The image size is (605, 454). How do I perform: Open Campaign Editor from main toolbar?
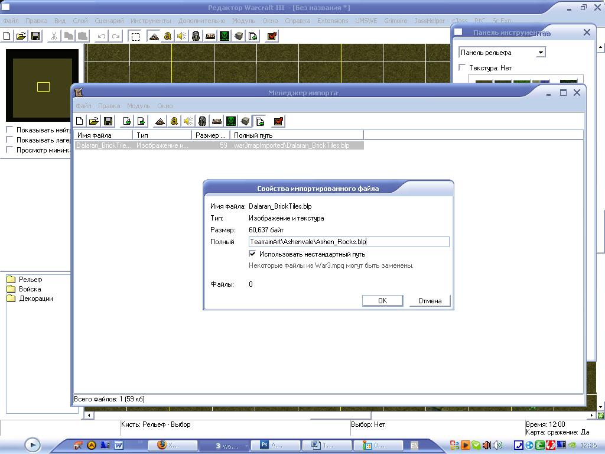tap(210, 37)
